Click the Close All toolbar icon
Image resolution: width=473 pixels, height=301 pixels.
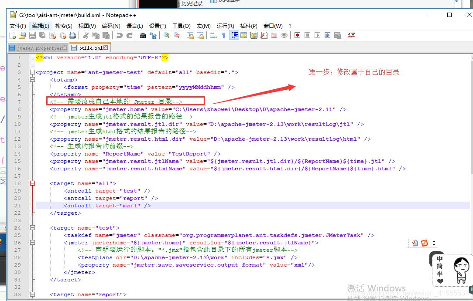pyautogui.click(x=62, y=36)
